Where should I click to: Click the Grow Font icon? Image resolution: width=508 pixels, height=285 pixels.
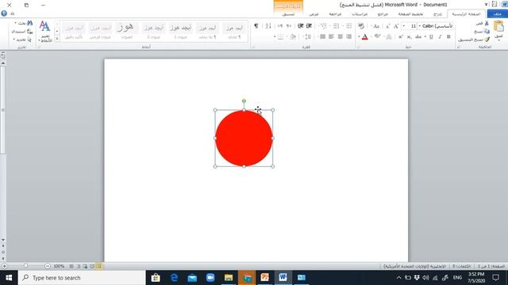396,26
